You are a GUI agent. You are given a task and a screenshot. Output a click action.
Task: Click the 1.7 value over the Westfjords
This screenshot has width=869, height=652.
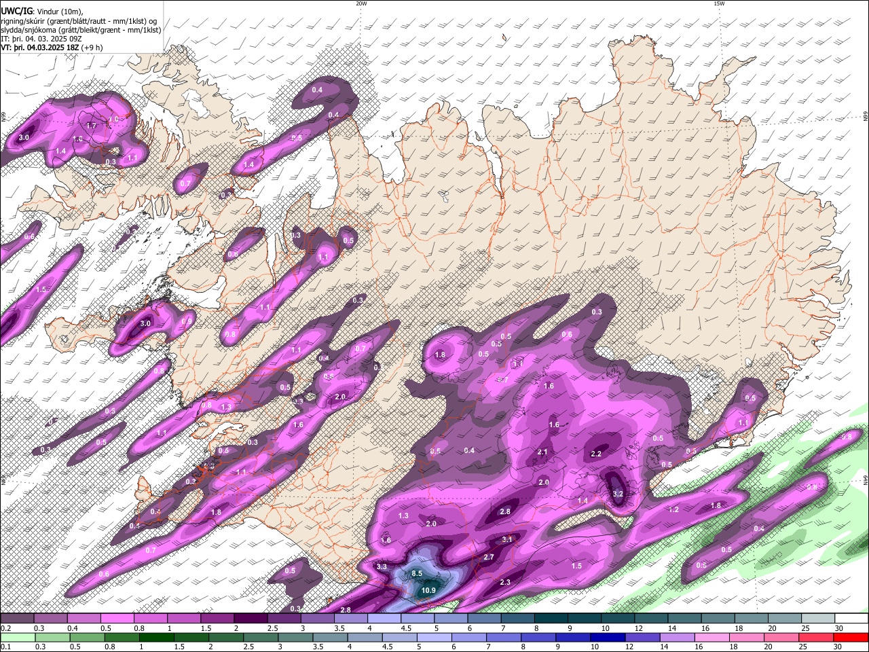coord(91,126)
